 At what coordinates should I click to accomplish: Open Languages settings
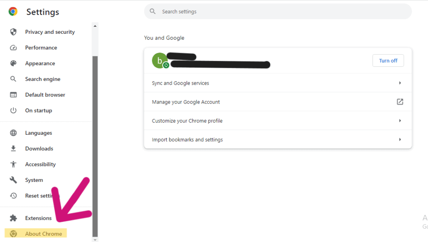click(x=39, y=133)
